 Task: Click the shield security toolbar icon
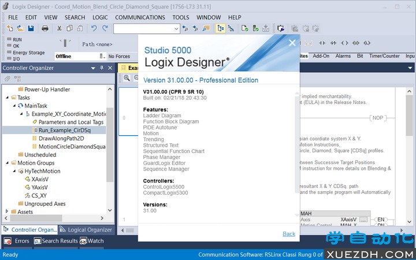[281, 28]
